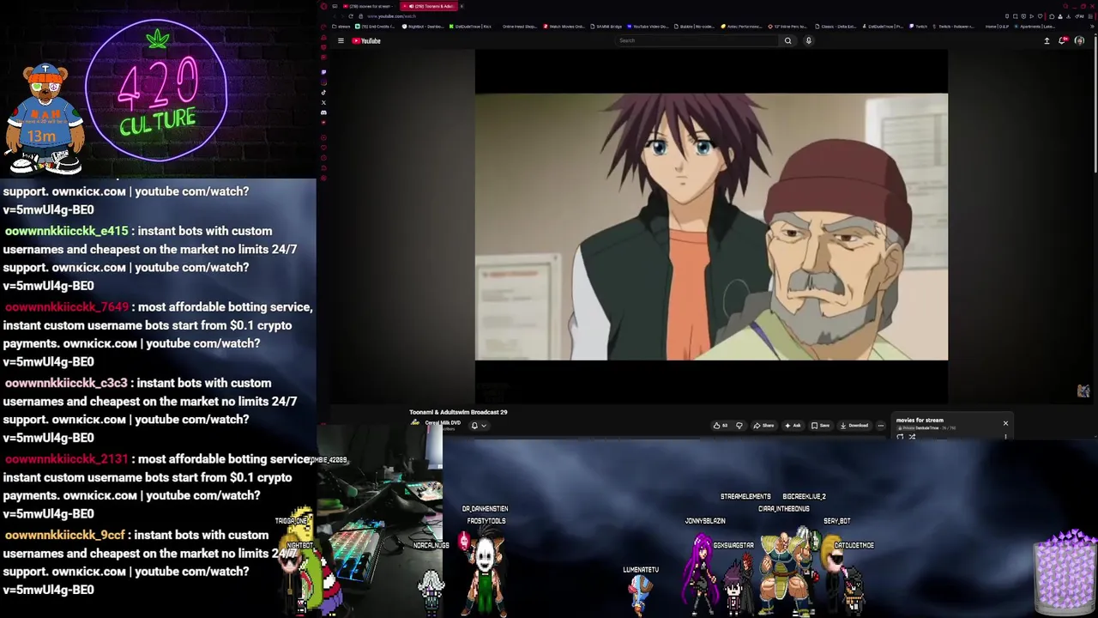Click the 420 Culture neon logo
The width and height of the screenshot is (1098, 618).
pos(157,90)
